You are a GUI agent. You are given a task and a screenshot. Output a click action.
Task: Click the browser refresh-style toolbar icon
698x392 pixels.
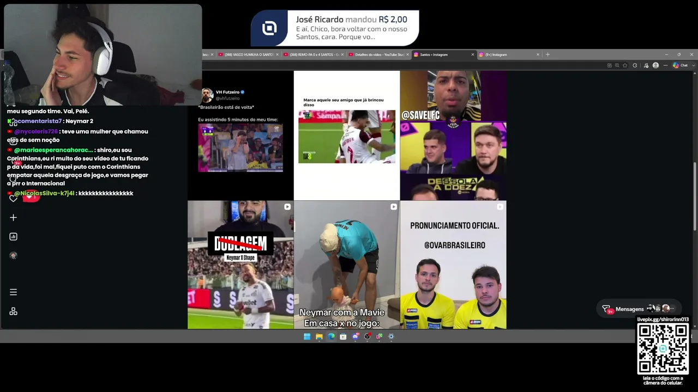click(635, 65)
